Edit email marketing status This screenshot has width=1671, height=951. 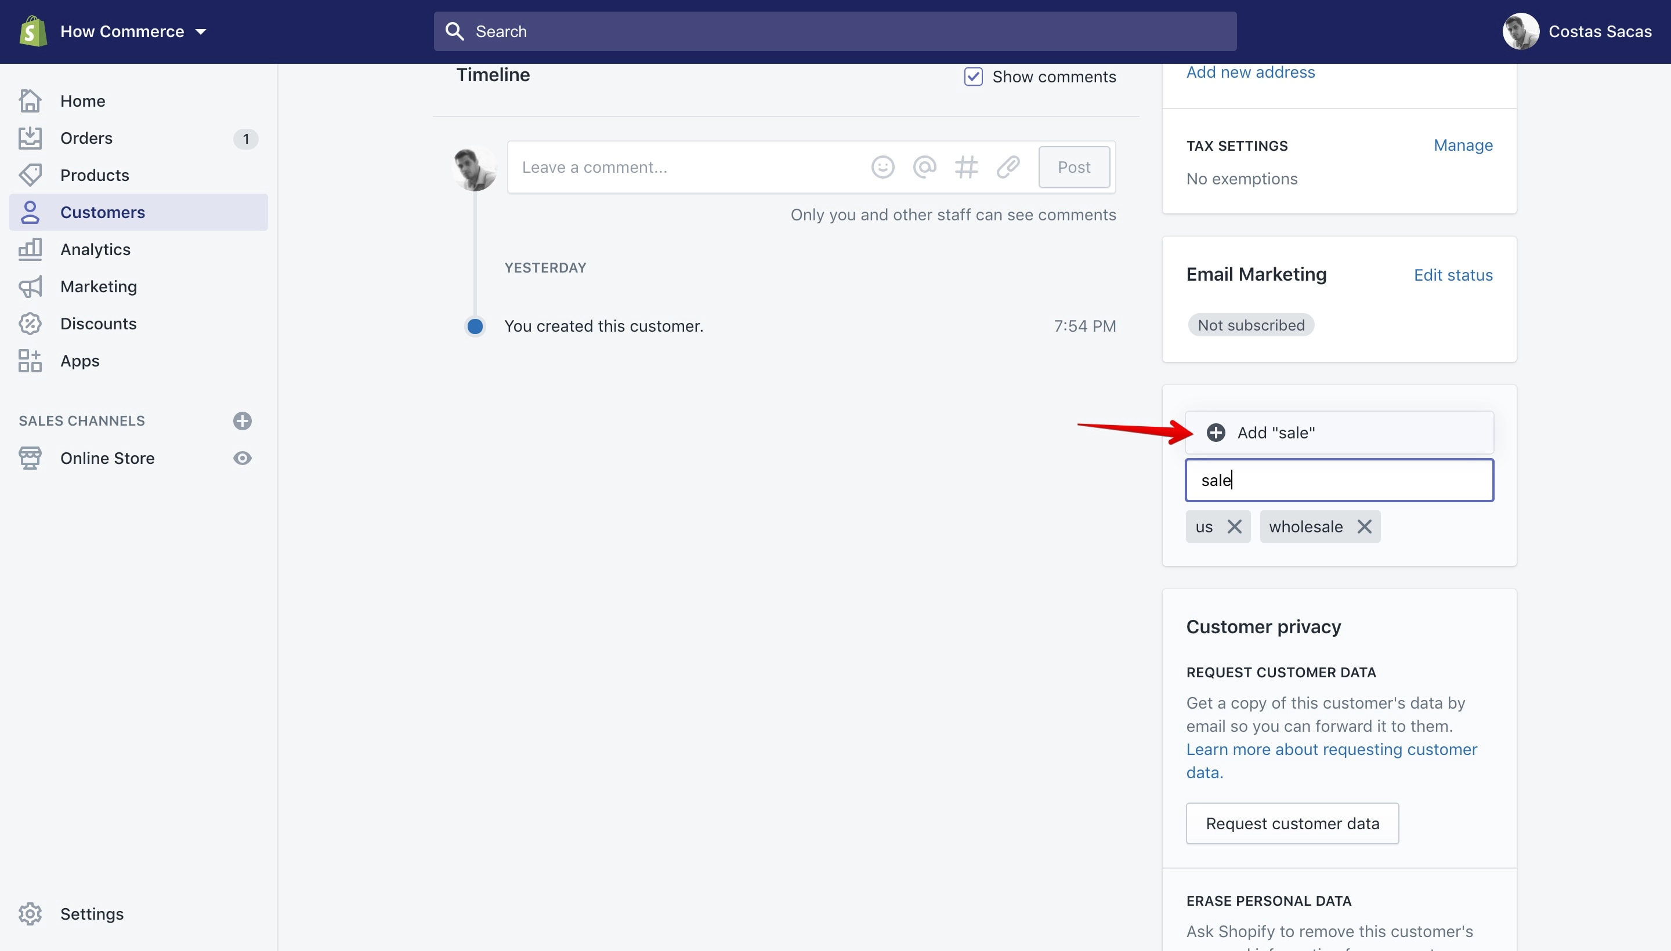click(x=1453, y=275)
